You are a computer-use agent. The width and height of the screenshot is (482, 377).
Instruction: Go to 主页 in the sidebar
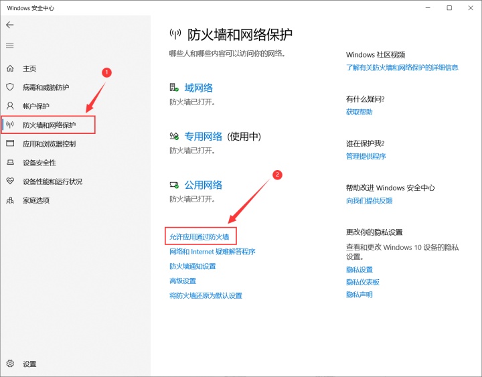click(x=29, y=68)
